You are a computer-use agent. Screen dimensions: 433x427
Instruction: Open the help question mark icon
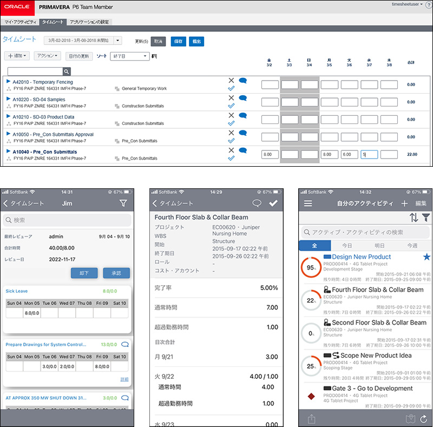[x=429, y=5]
